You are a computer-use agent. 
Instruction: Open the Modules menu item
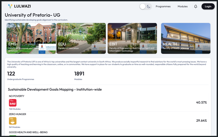pyautogui.click(x=183, y=6)
